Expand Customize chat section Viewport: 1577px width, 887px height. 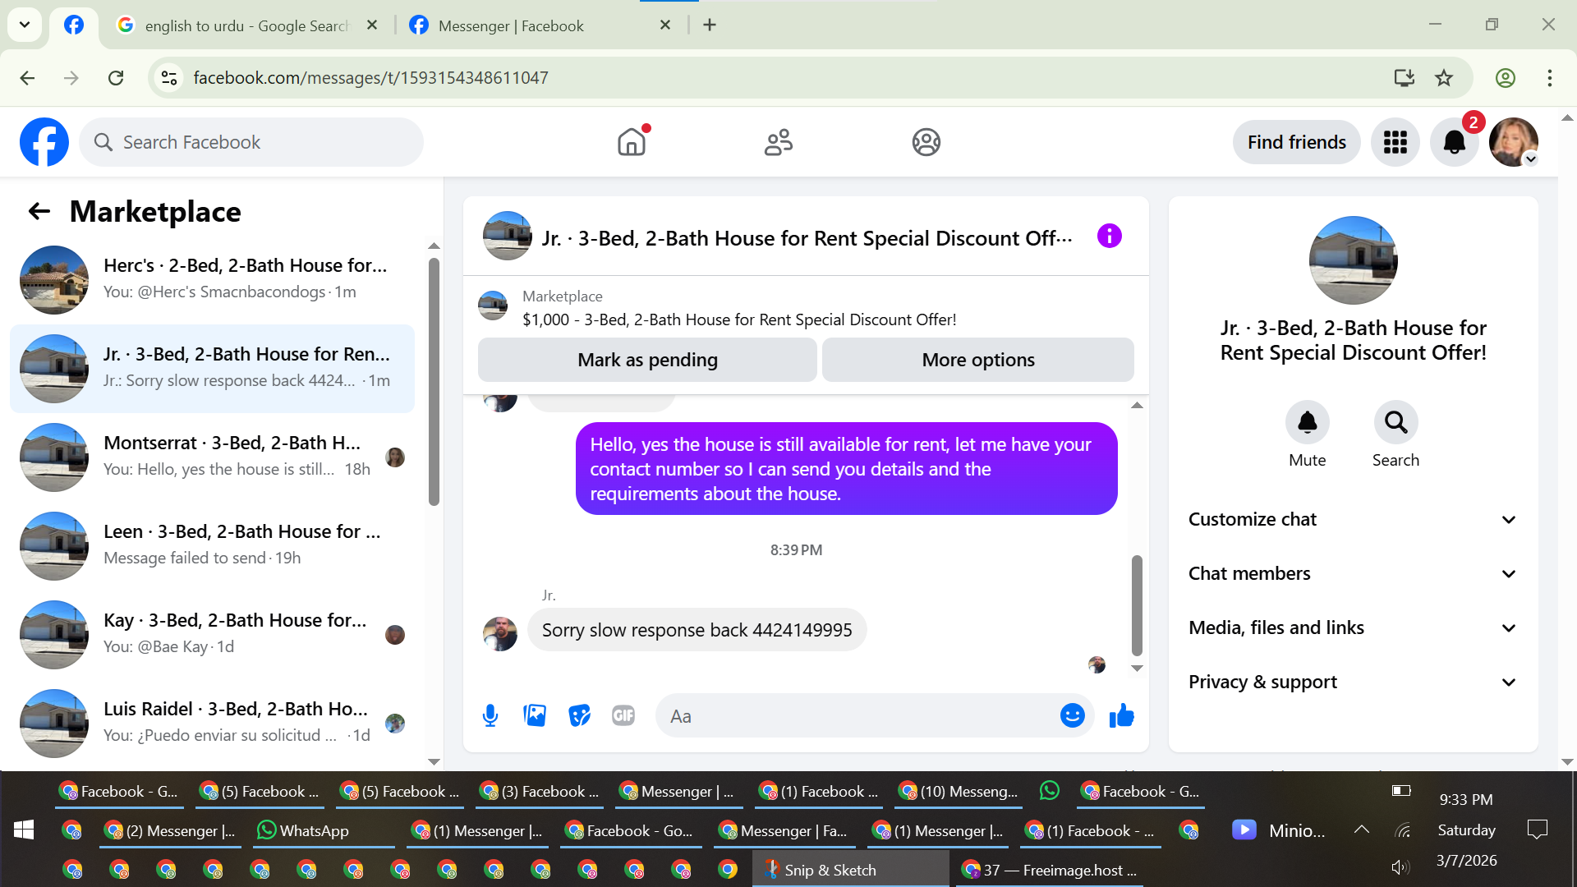(x=1352, y=519)
